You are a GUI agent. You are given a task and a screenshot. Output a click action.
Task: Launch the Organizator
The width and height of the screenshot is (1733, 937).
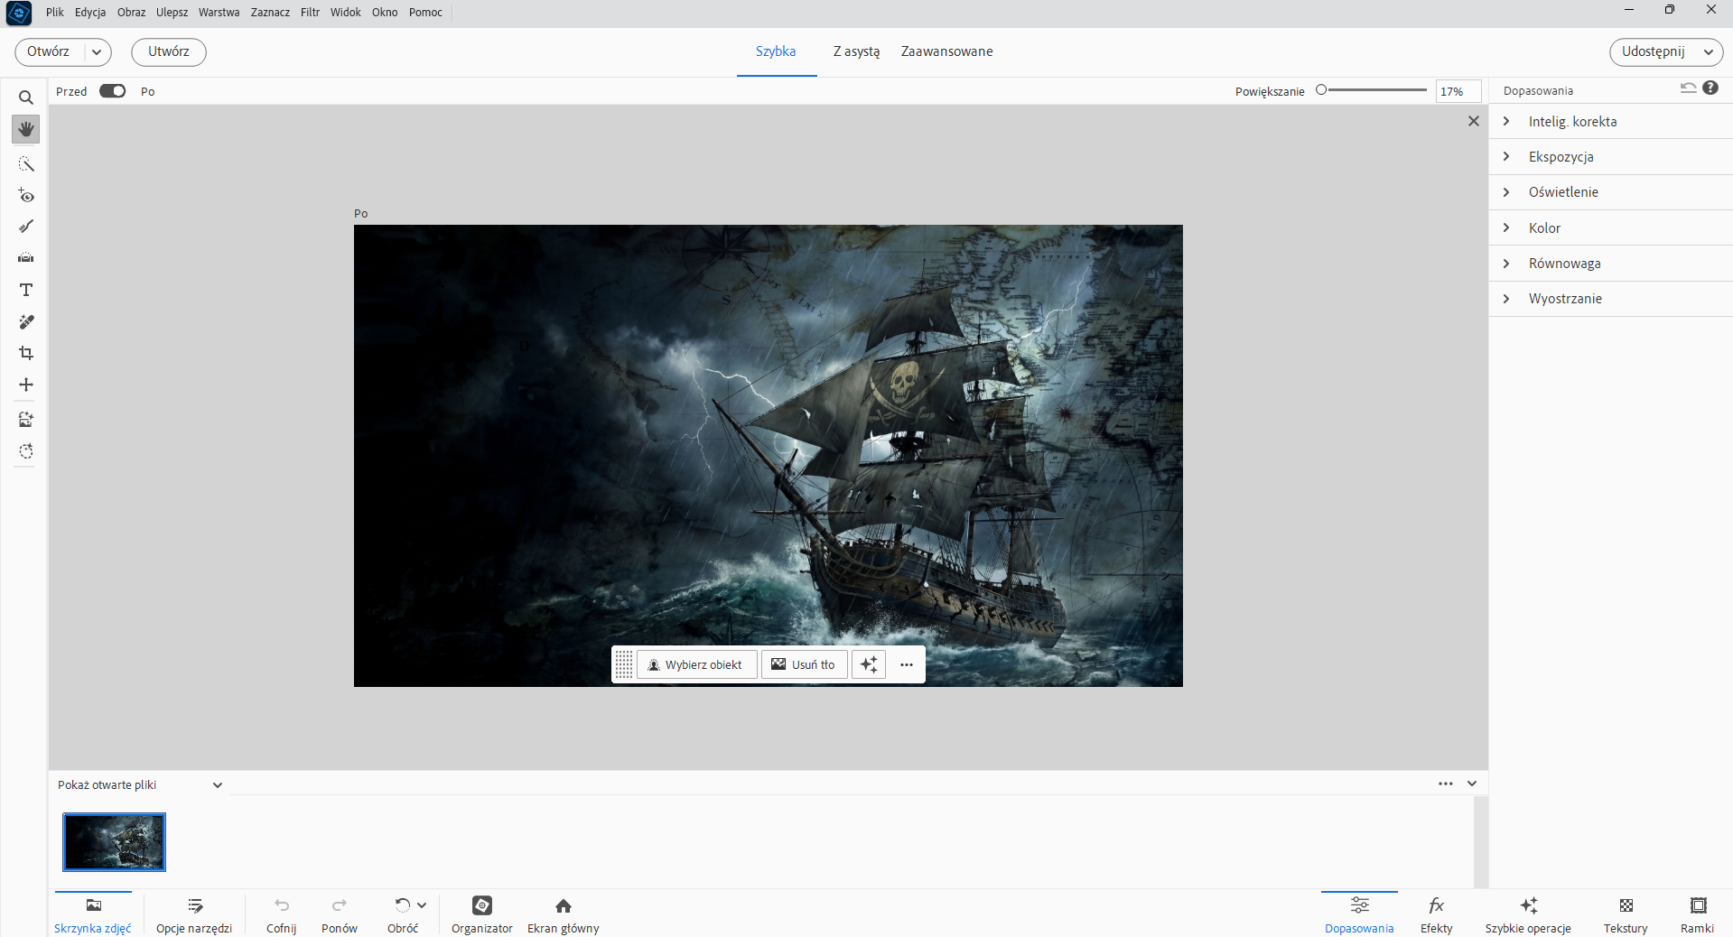click(x=482, y=914)
